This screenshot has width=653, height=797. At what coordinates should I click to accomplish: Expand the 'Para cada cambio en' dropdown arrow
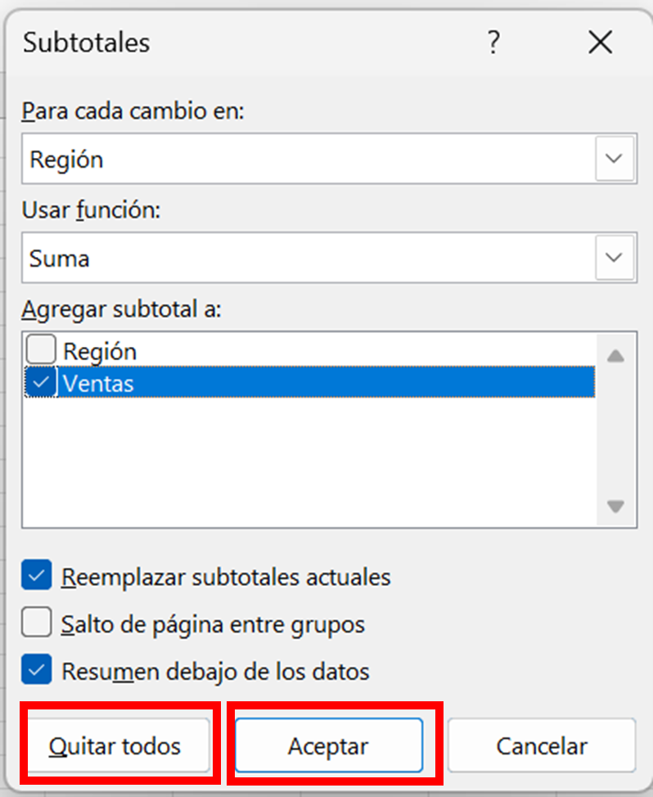(x=615, y=159)
